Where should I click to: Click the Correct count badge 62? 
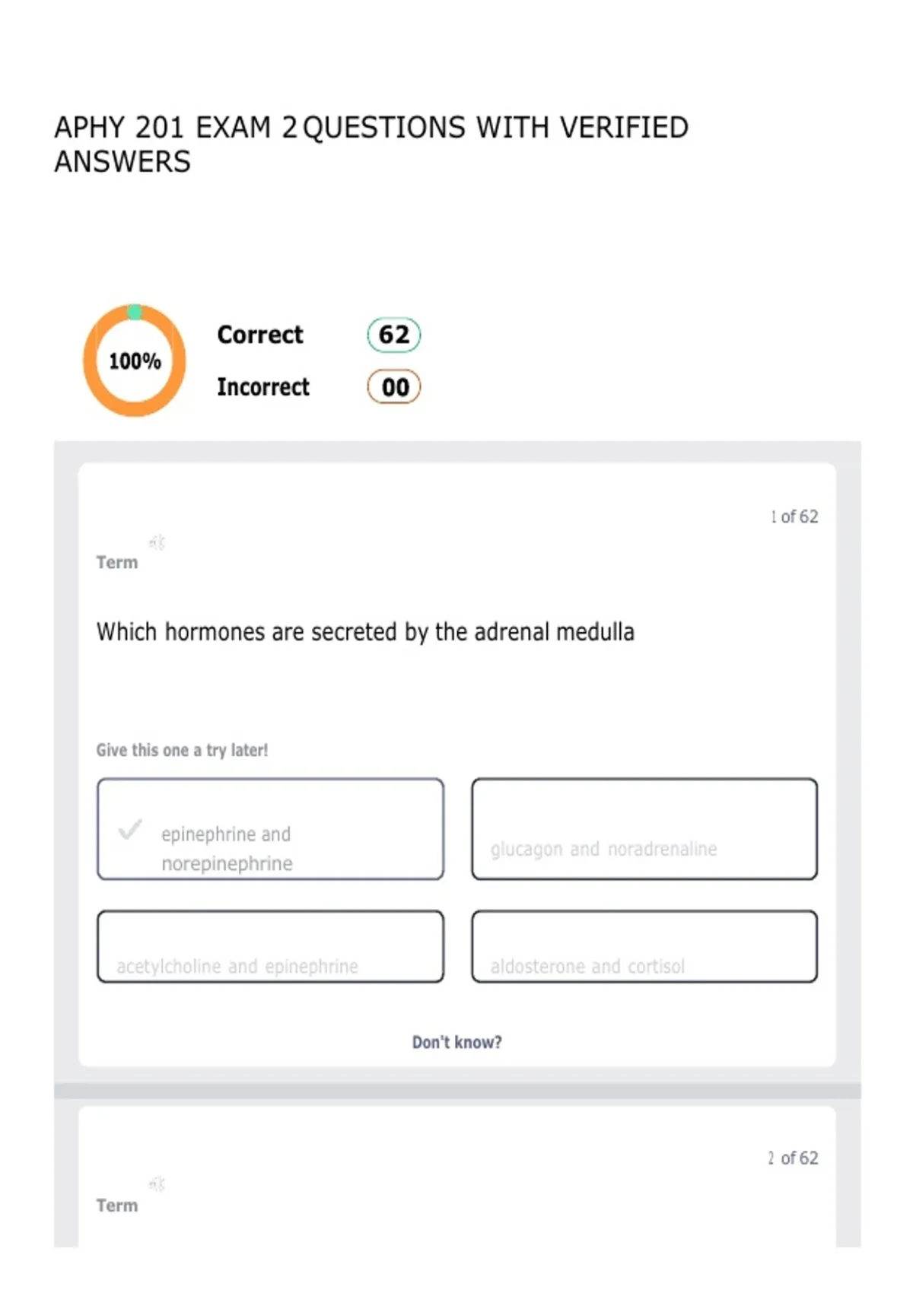click(394, 335)
